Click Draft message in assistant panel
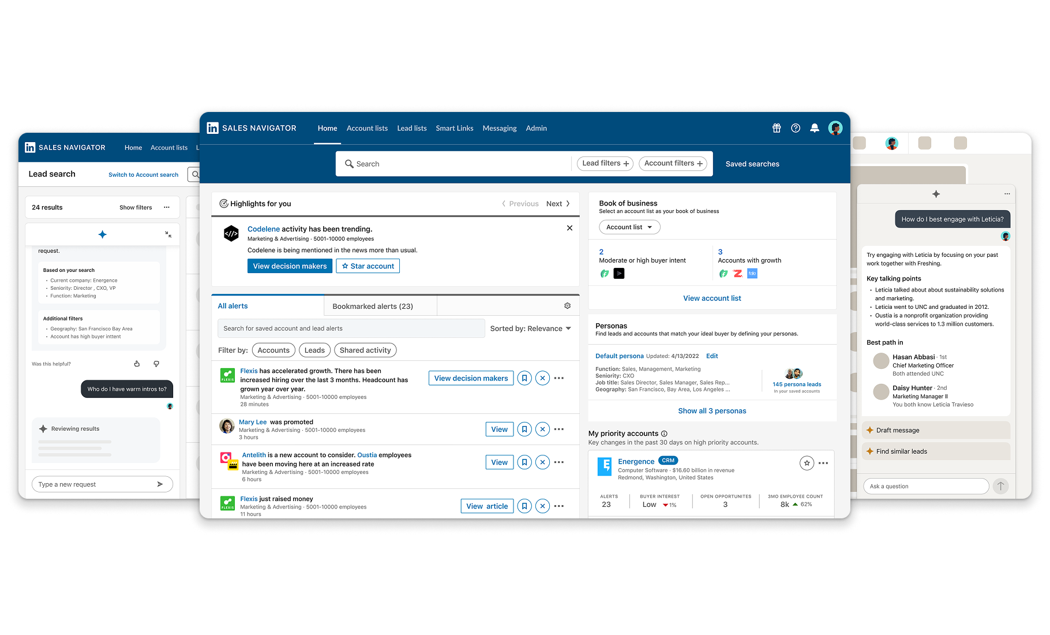The width and height of the screenshot is (1050, 635). tap(936, 430)
